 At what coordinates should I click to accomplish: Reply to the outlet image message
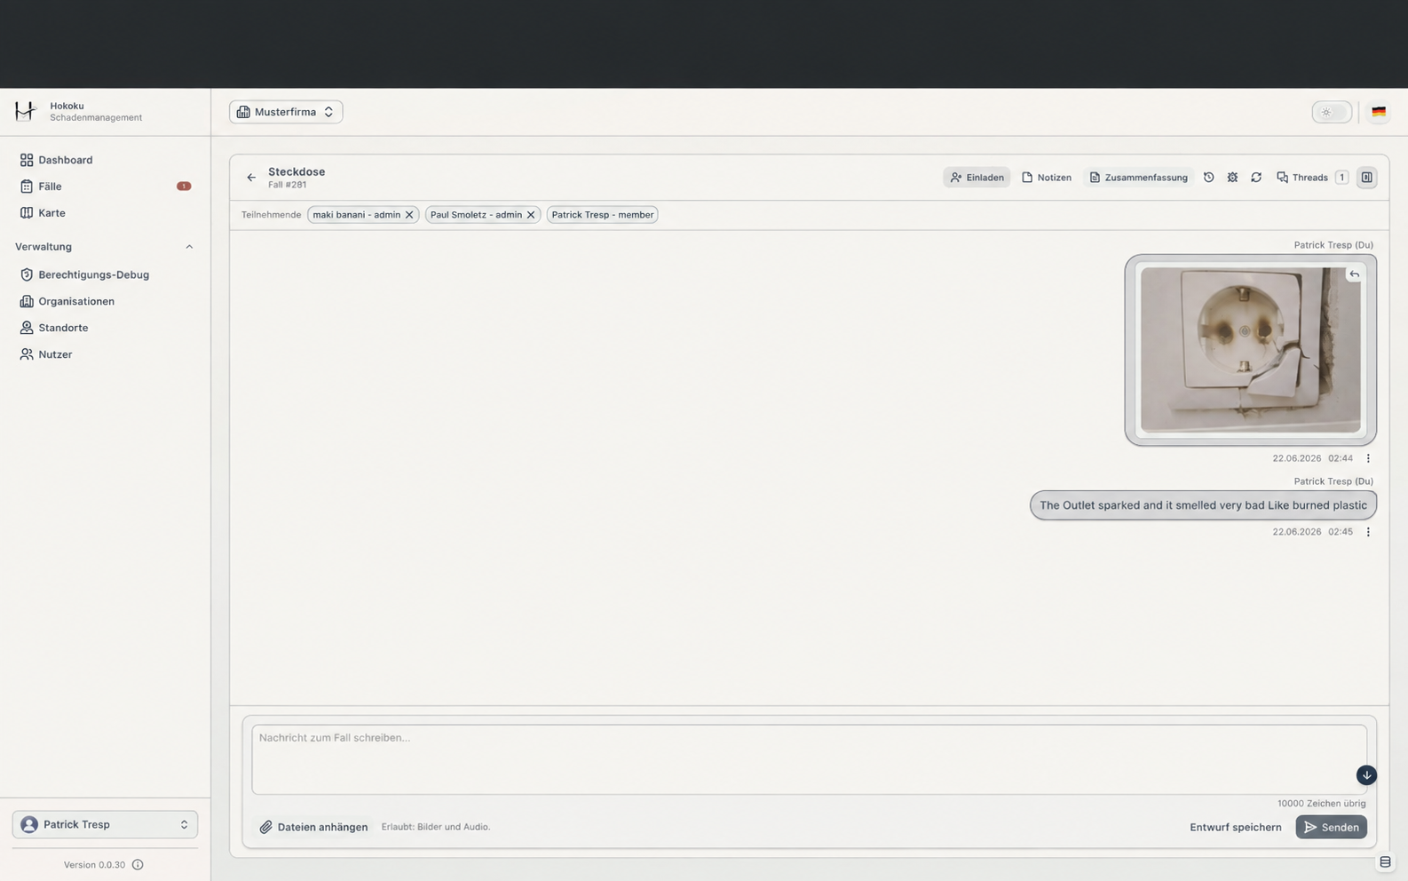click(1354, 274)
